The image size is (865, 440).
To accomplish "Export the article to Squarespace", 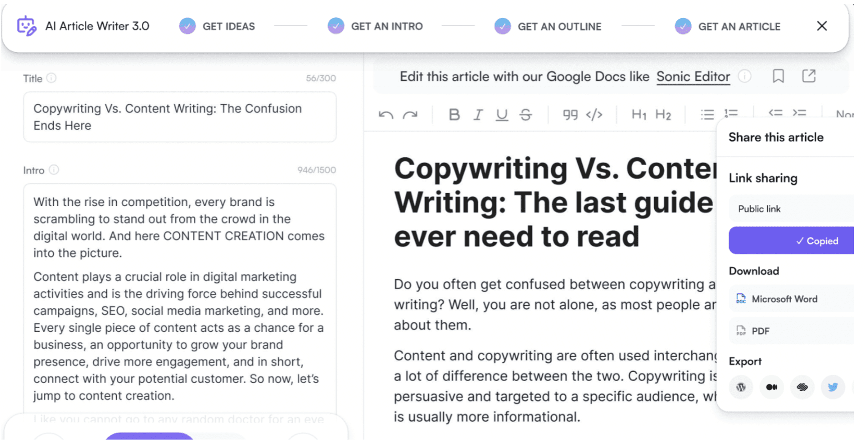I will 803,387.
